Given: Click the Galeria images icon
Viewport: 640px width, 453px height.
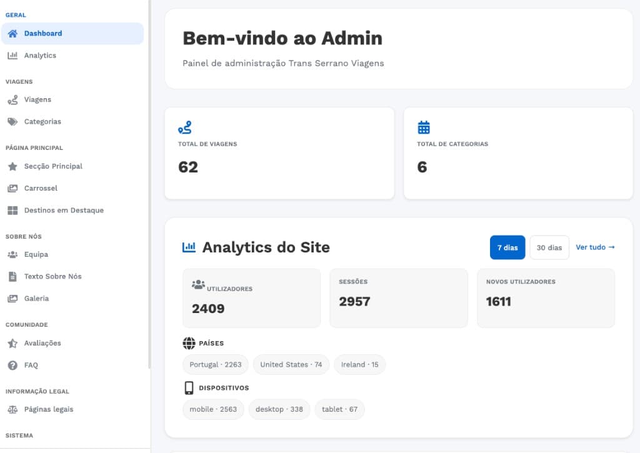Looking at the screenshot, I should click(x=12, y=299).
